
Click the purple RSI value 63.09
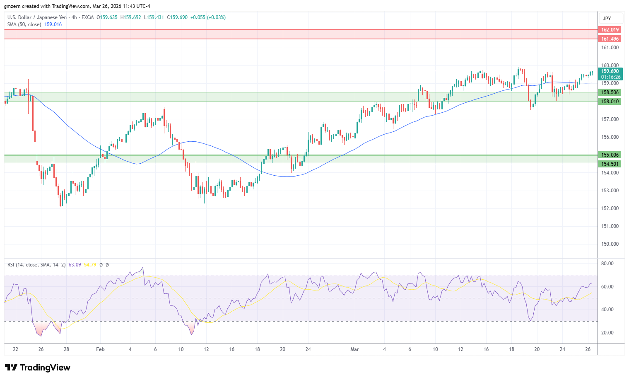[75, 264]
